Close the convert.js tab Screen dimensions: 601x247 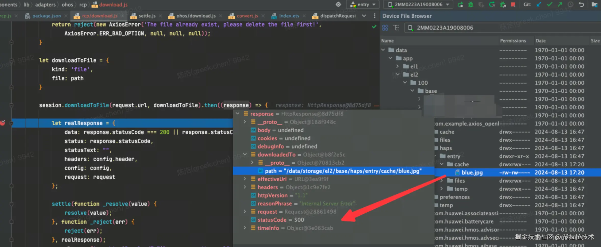tap(263, 16)
